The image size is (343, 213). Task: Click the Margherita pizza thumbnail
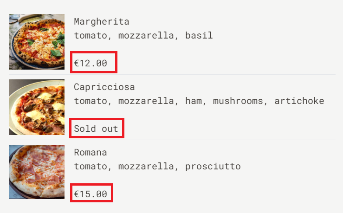click(37, 42)
